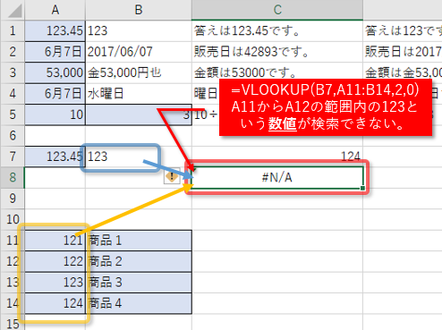
Task: Select row 10 header
Action: tap(13, 219)
